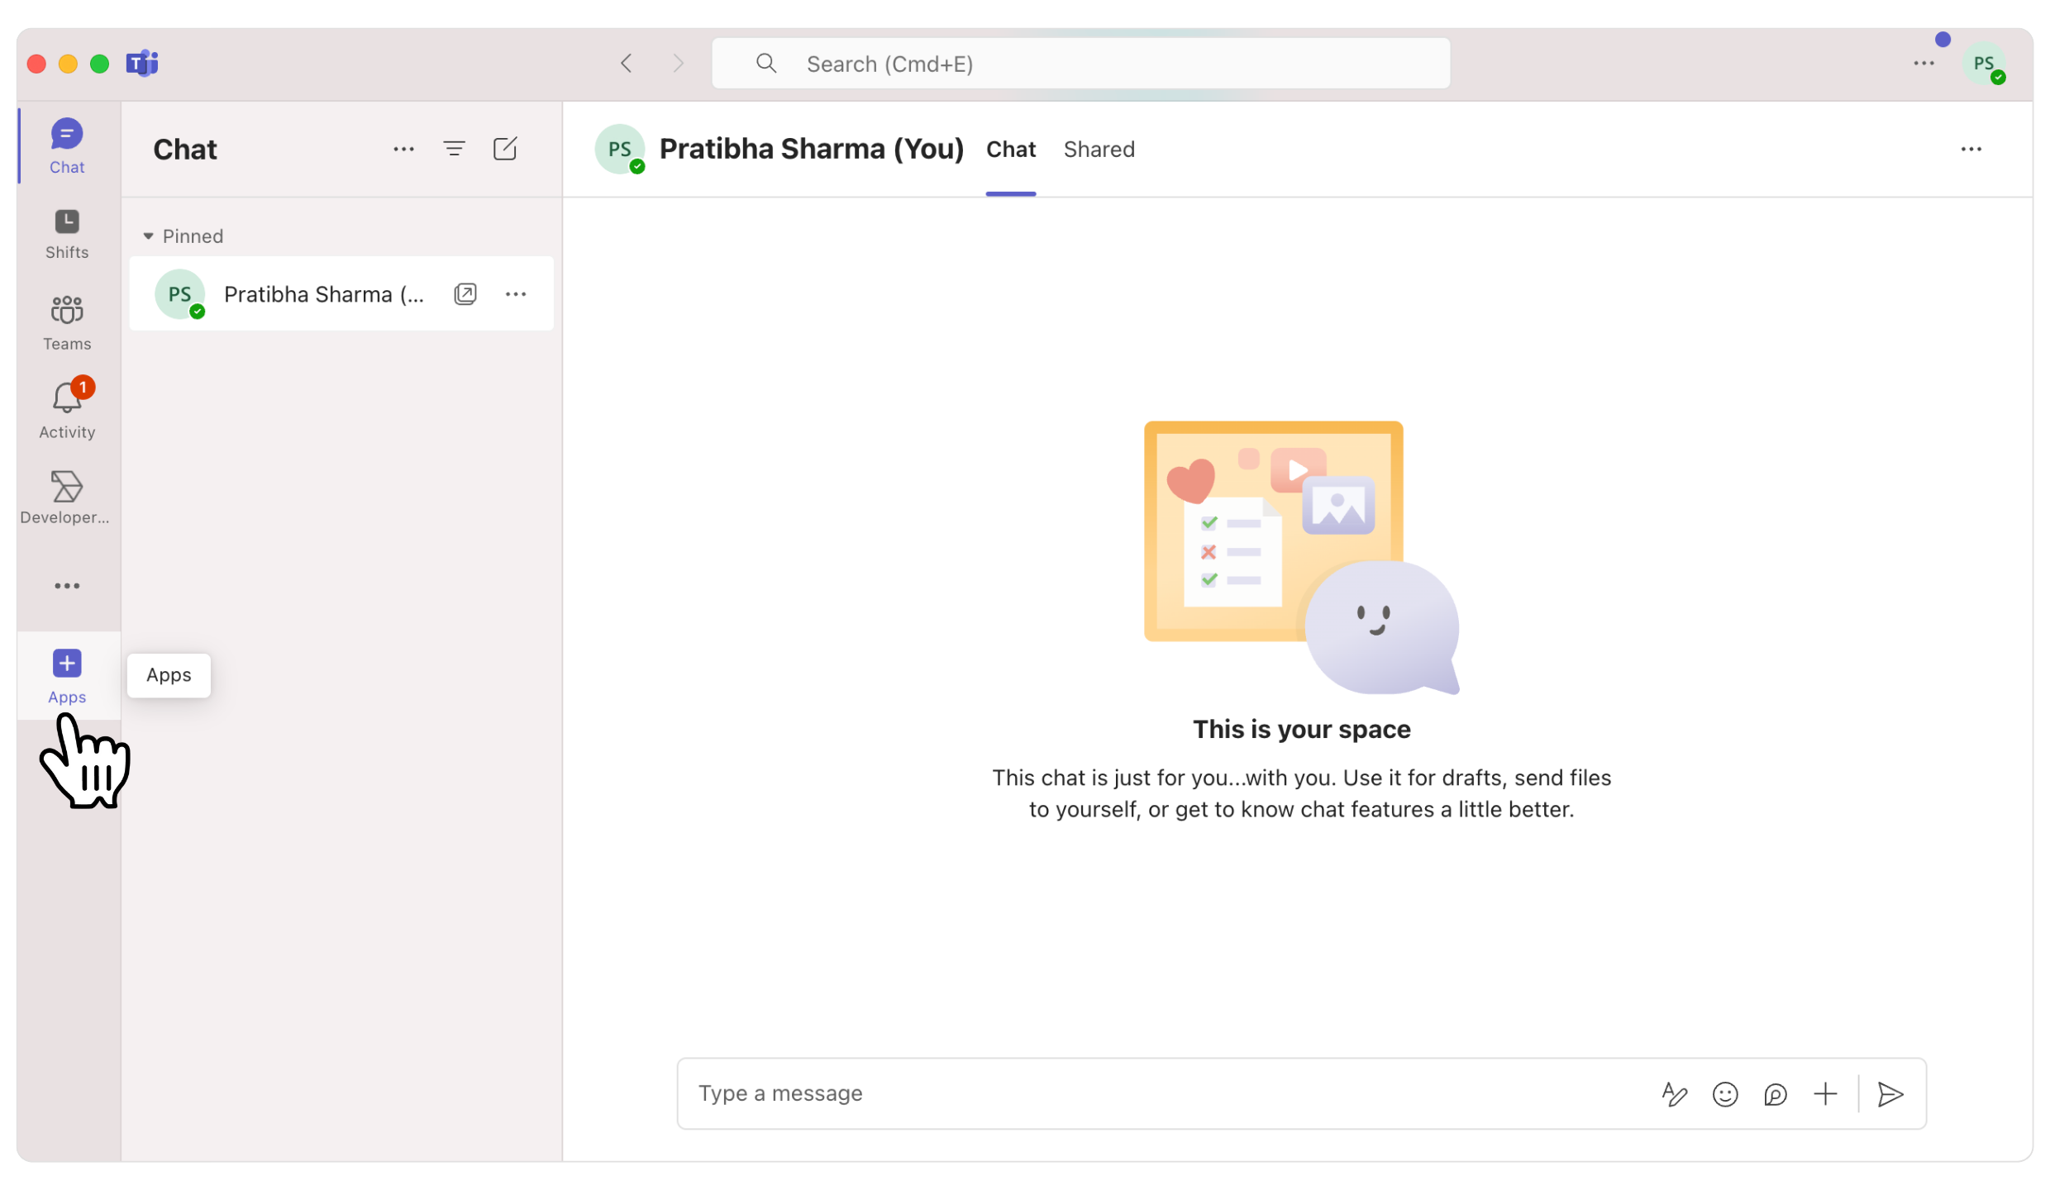This screenshot has height=1190, width=2050.
Task: Click the more options ellipsis in Chat
Action: coord(403,147)
